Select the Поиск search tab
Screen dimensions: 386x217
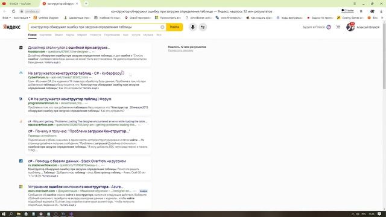32,35
